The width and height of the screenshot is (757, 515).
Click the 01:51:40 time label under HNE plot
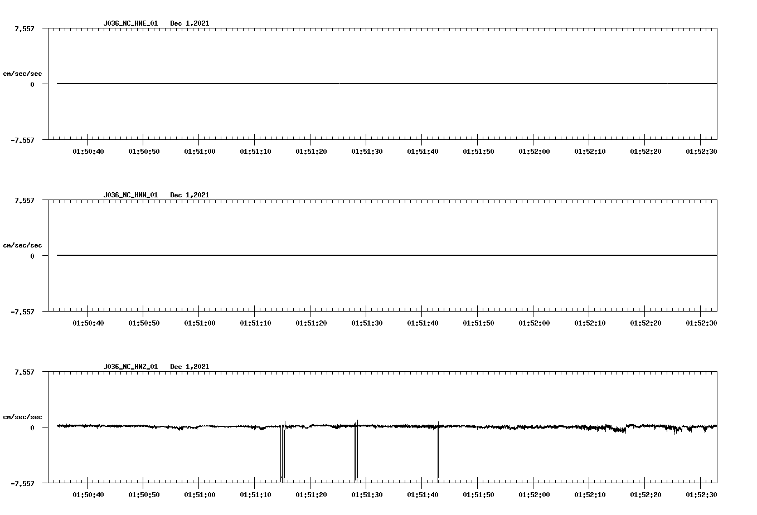423,152
